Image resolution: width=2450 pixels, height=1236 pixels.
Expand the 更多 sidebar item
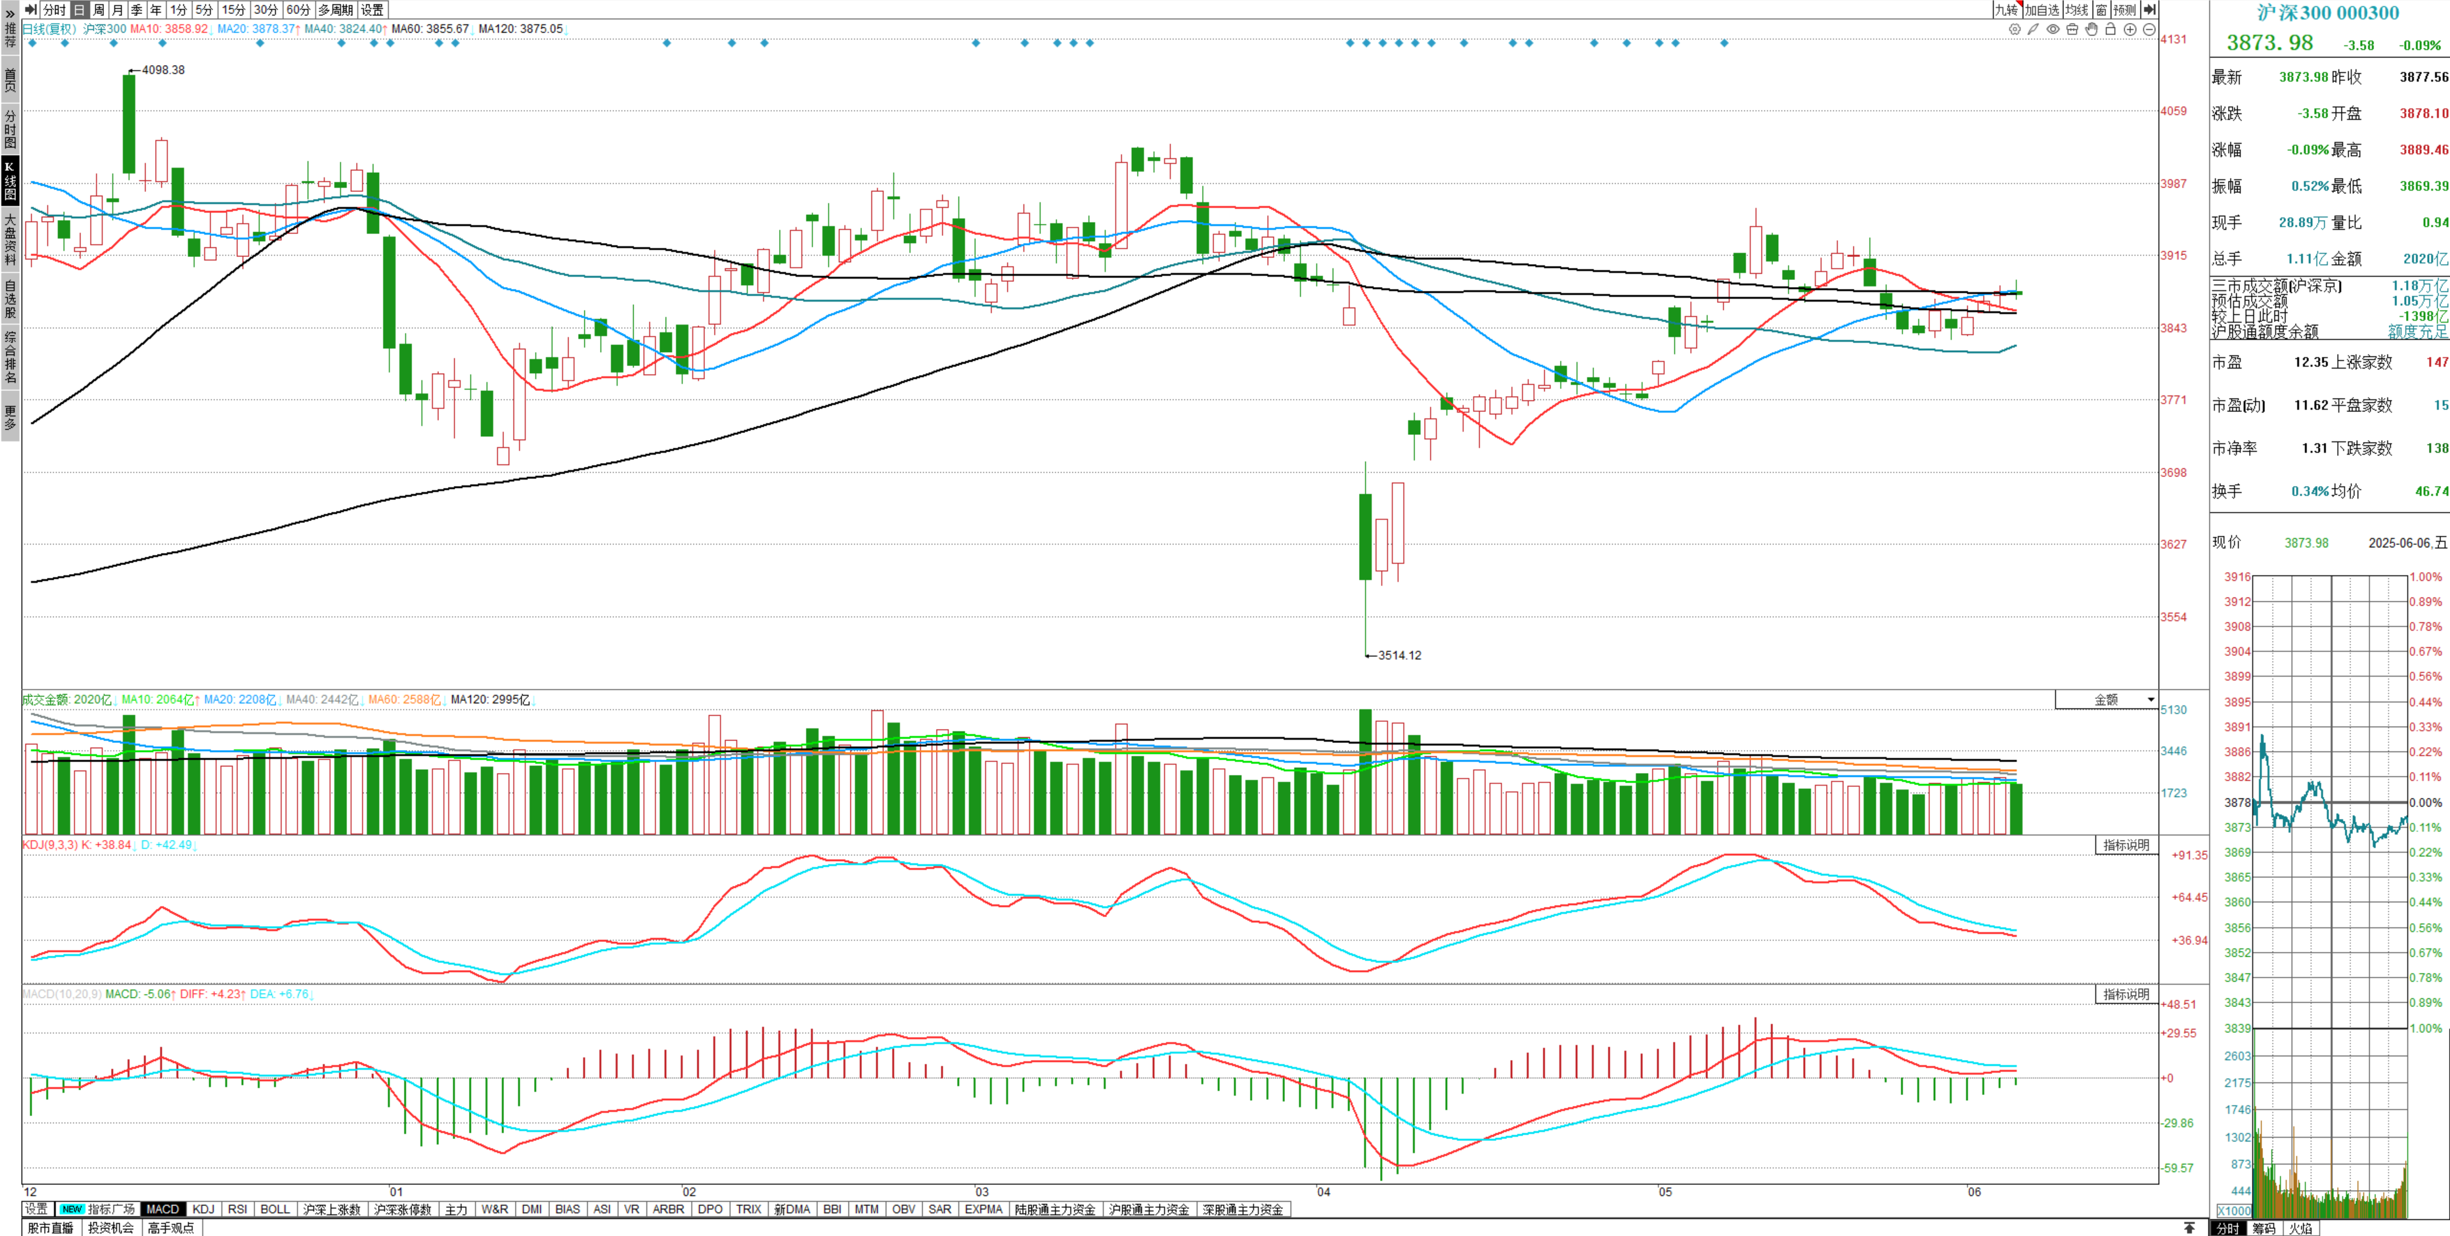10,416
